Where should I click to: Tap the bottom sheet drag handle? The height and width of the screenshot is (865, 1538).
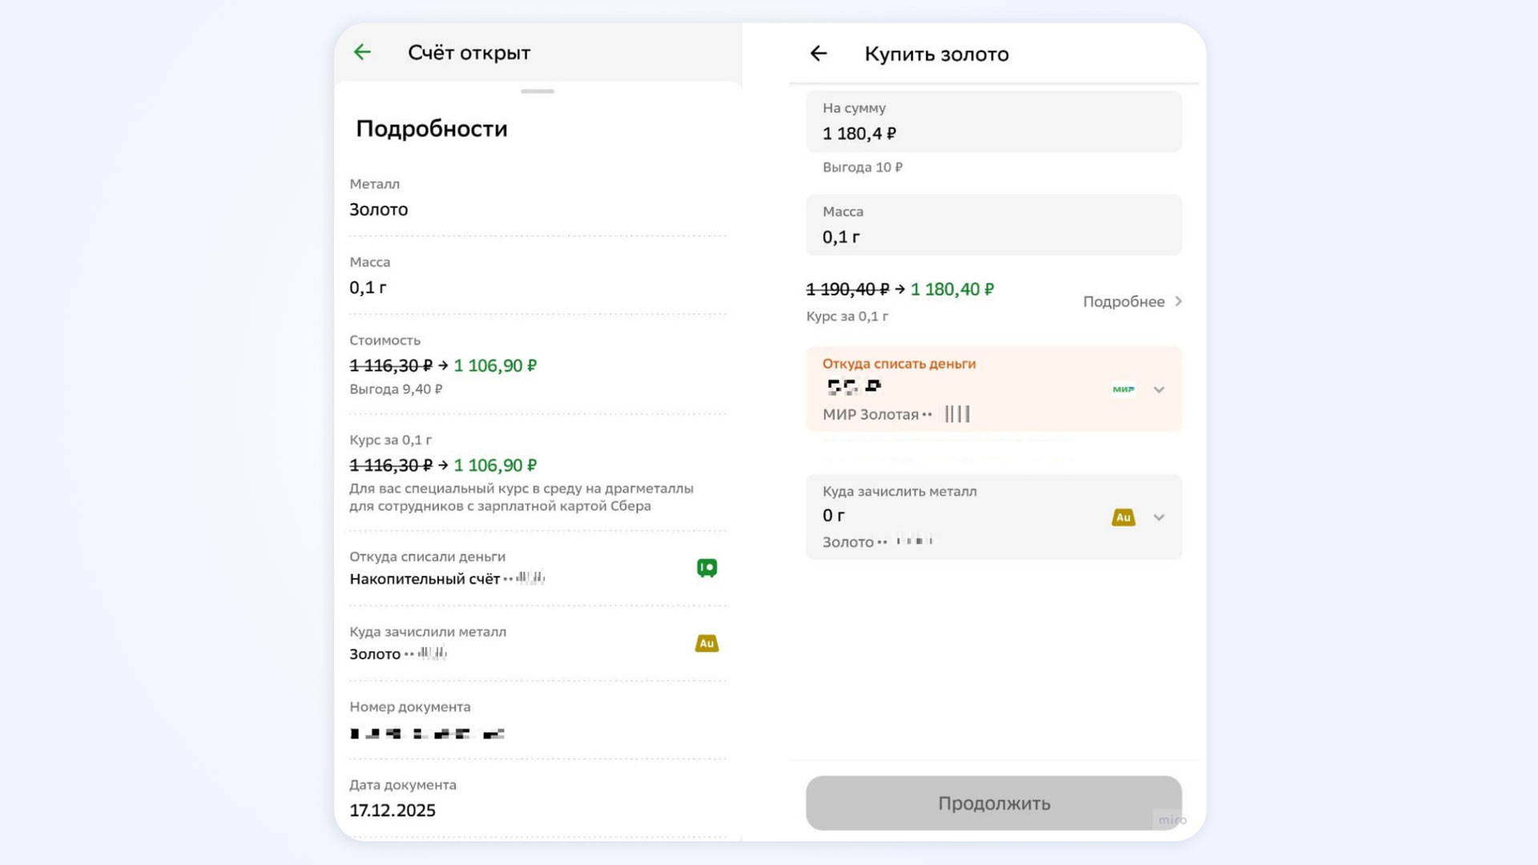tap(537, 91)
